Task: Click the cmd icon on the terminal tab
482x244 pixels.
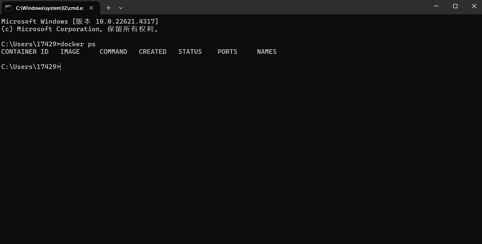Action: (8, 8)
